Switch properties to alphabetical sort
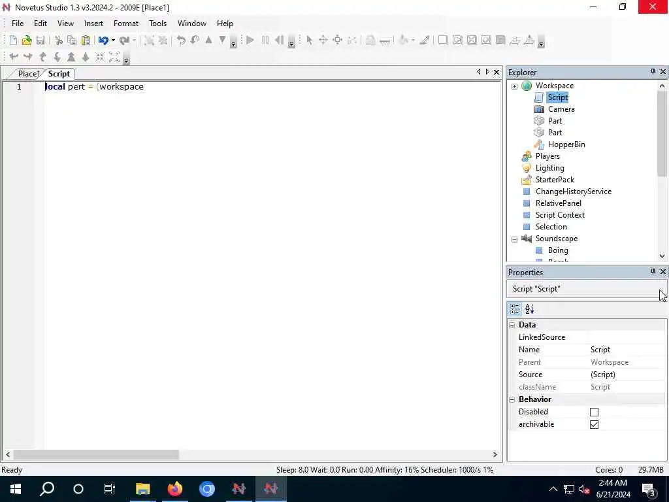 click(x=529, y=309)
